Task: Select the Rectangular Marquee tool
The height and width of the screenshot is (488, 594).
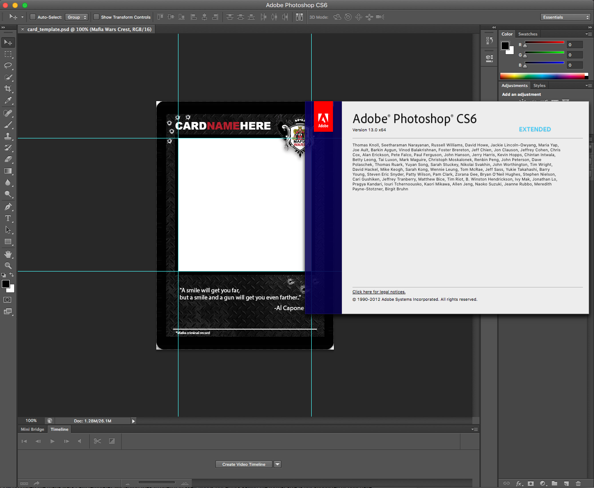Action: pyautogui.click(x=8, y=54)
